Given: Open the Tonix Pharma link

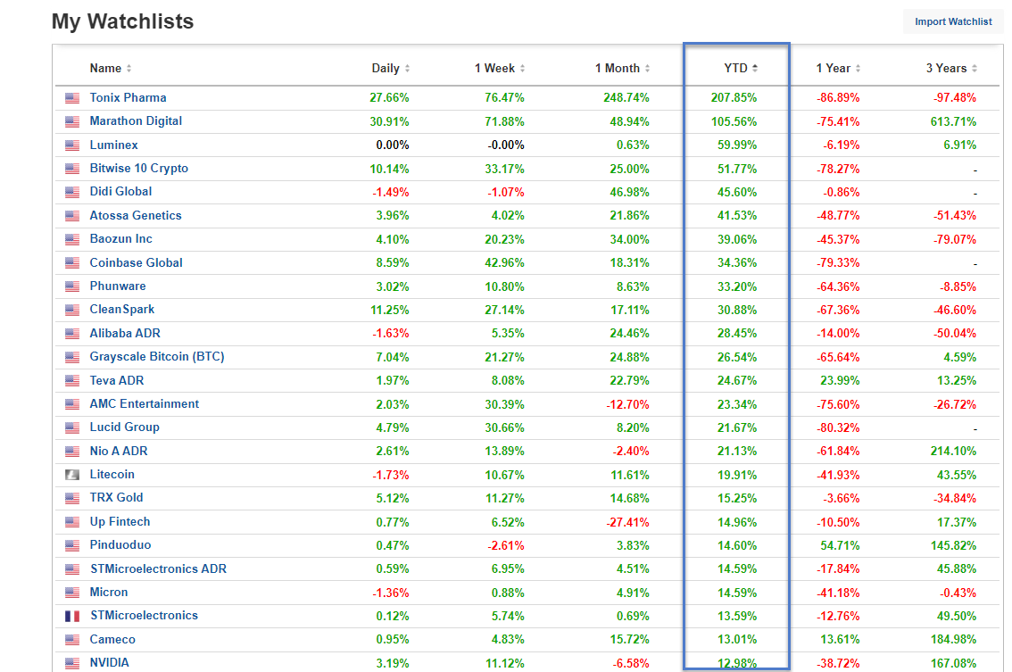Looking at the screenshot, I should tap(128, 97).
